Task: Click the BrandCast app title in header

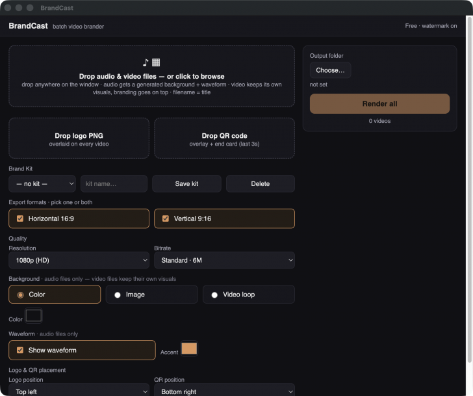Action: click(28, 26)
